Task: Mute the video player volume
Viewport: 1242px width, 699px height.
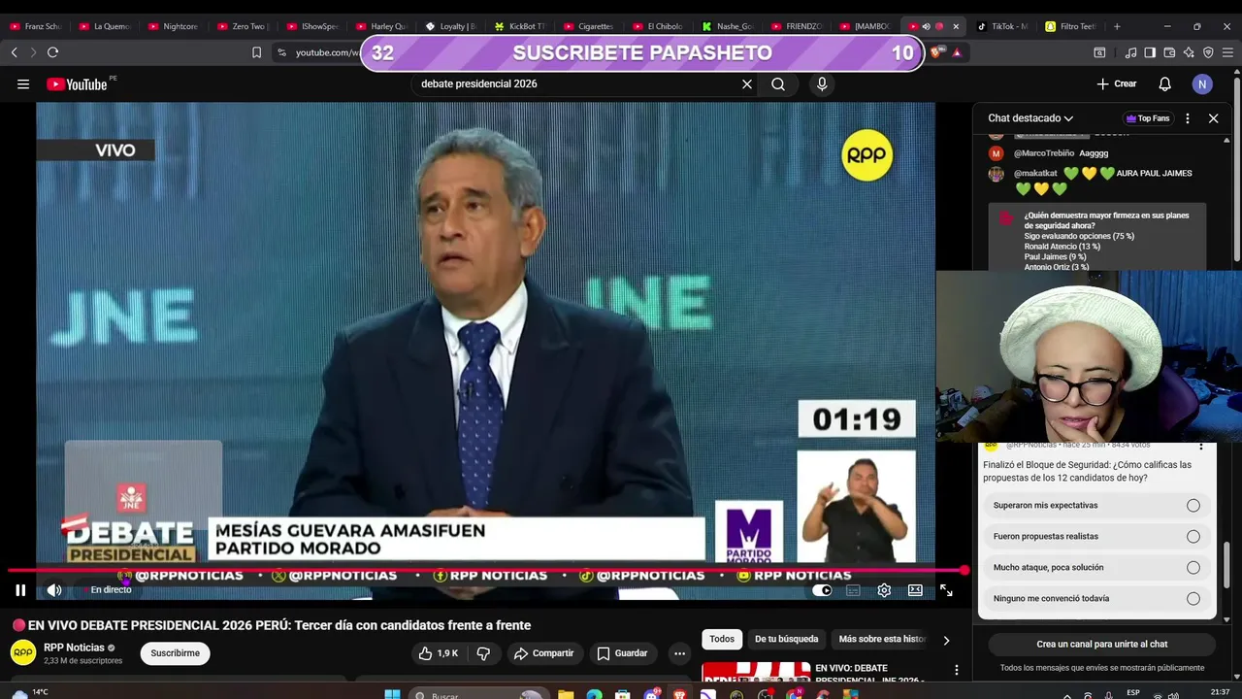Action: click(x=54, y=589)
